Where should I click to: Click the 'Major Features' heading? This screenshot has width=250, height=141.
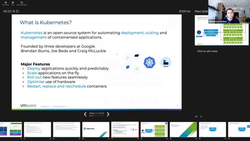click(x=36, y=64)
